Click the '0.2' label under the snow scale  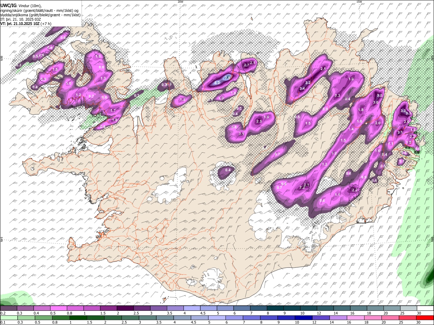3,313
